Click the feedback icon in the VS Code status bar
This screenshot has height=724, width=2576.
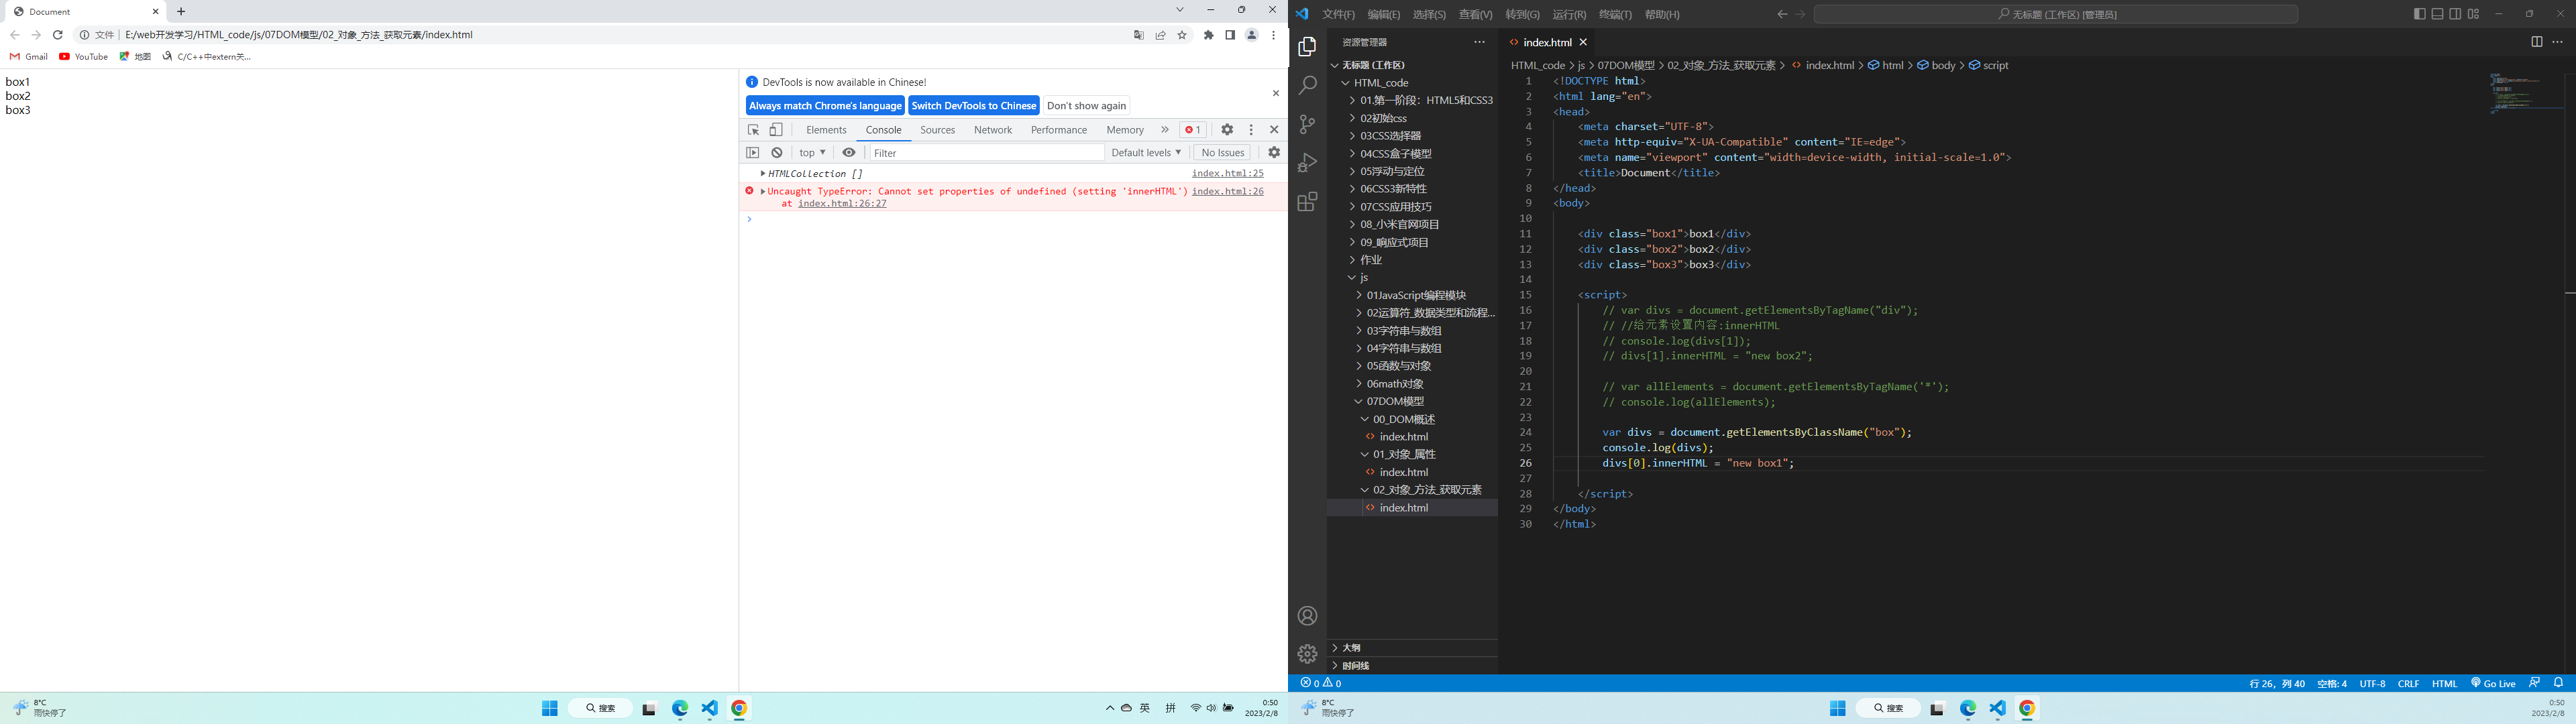tap(2534, 683)
